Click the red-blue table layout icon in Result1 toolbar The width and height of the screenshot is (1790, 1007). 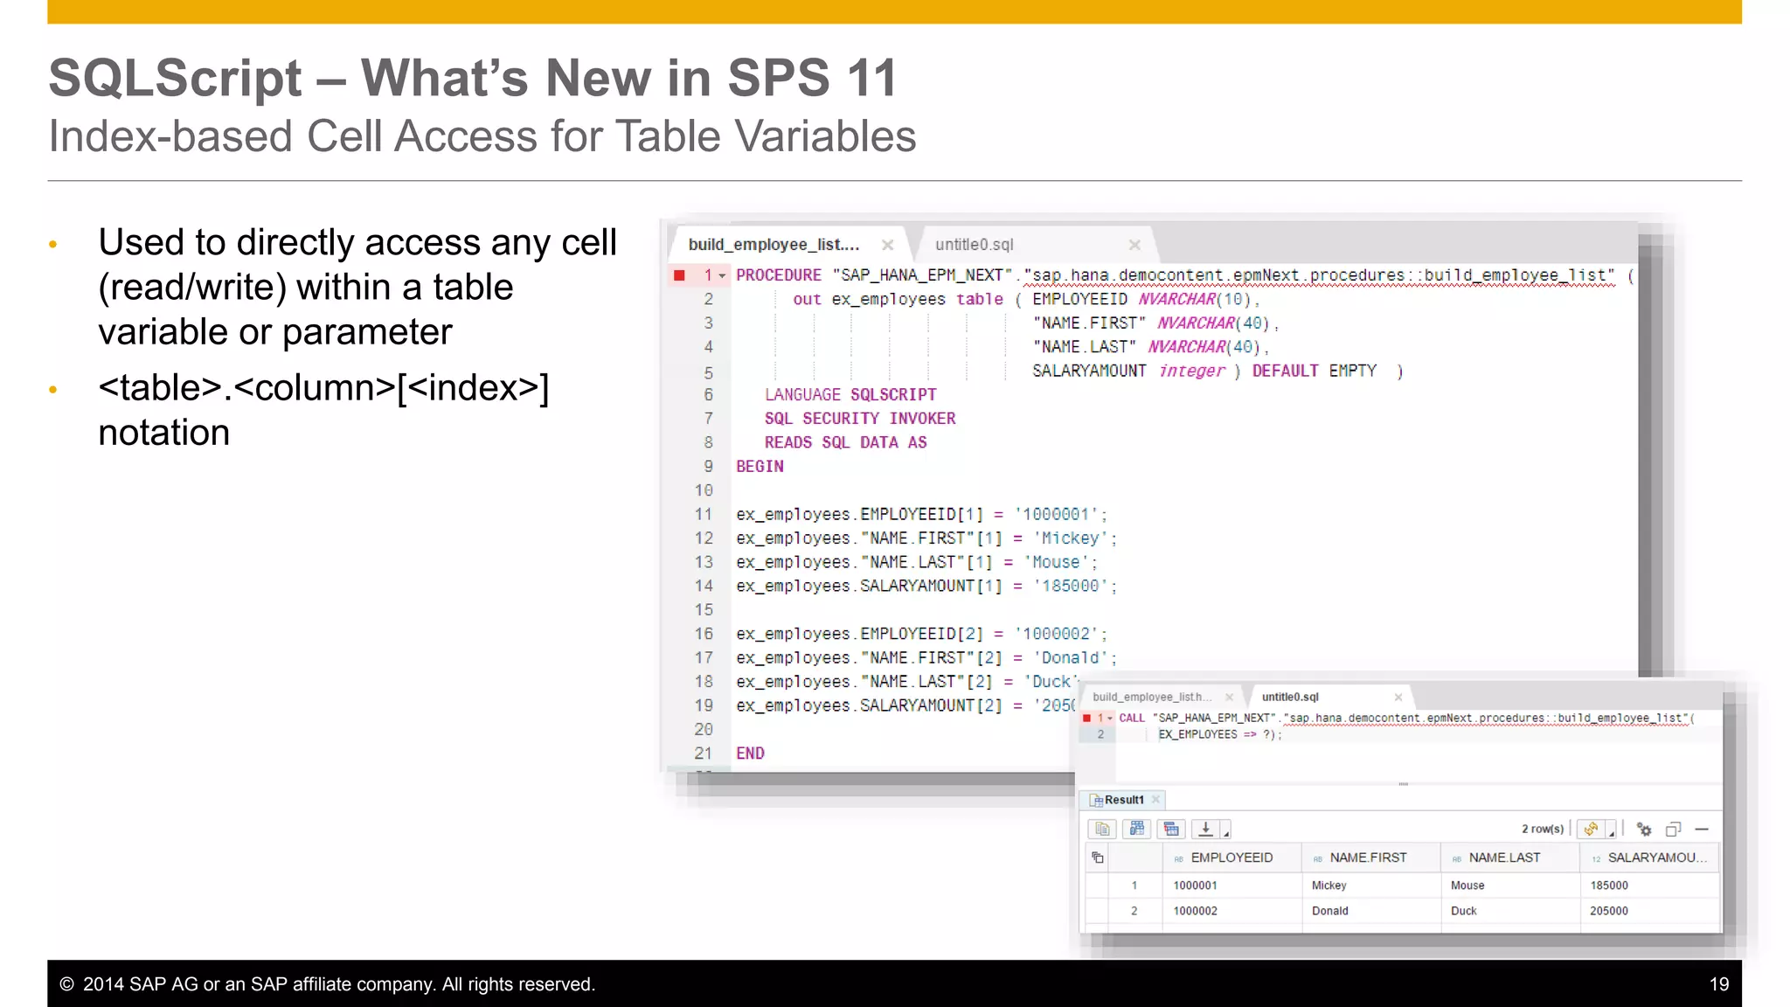pyautogui.click(x=1171, y=829)
